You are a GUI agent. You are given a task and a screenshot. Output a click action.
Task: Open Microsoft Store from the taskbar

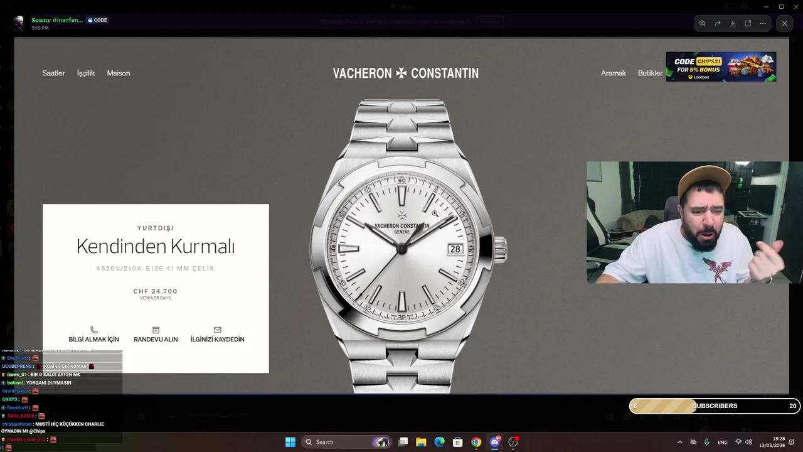click(458, 442)
